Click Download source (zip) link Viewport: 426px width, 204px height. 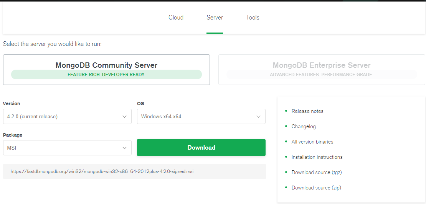coord(316,188)
